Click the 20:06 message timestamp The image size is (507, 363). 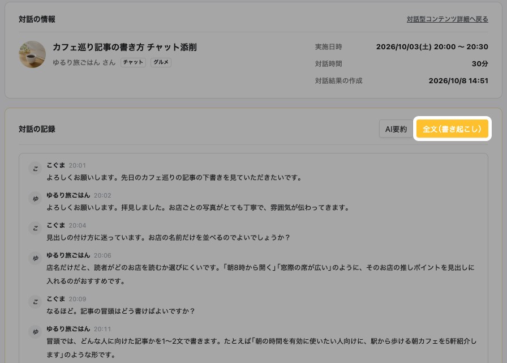click(102, 255)
